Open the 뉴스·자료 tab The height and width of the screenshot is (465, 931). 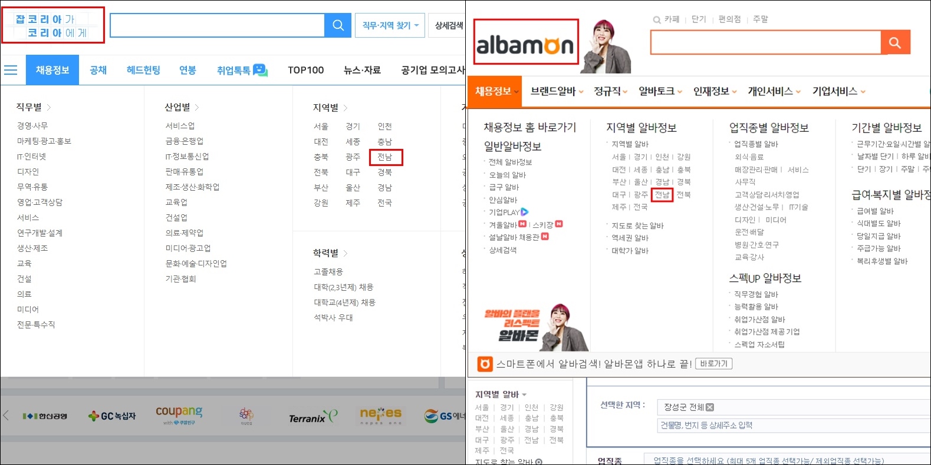click(362, 70)
